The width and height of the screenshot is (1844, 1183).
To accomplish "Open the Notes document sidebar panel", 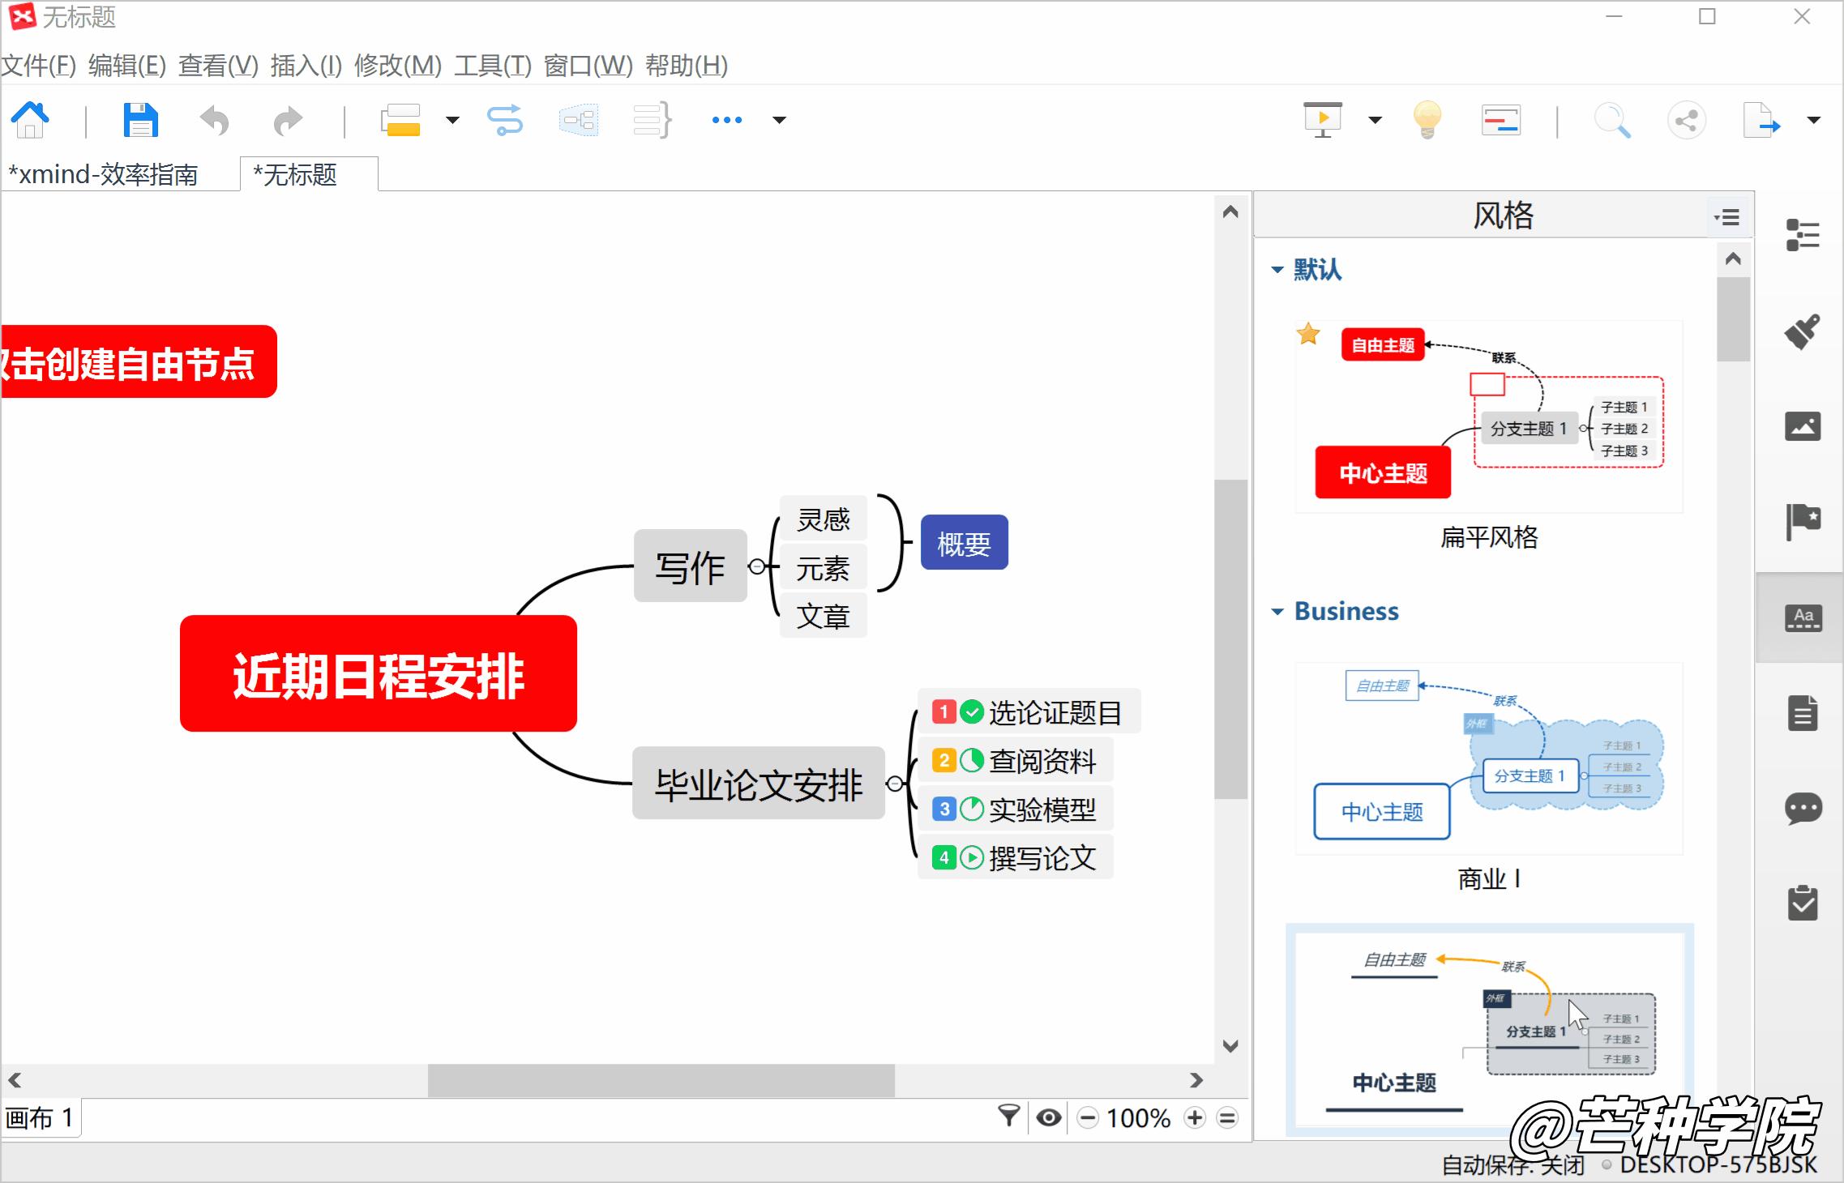I will pyautogui.click(x=1803, y=714).
